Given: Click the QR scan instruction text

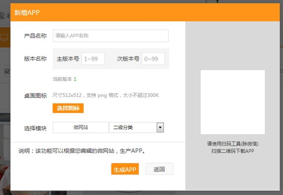Looking at the screenshot, I should [x=233, y=147].
